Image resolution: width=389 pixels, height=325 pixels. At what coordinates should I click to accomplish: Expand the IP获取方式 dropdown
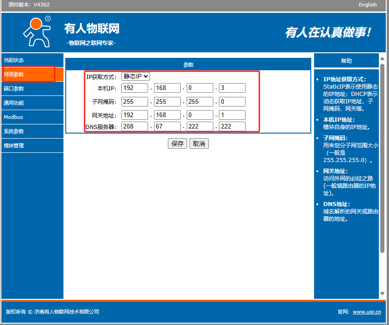point(136,77)
